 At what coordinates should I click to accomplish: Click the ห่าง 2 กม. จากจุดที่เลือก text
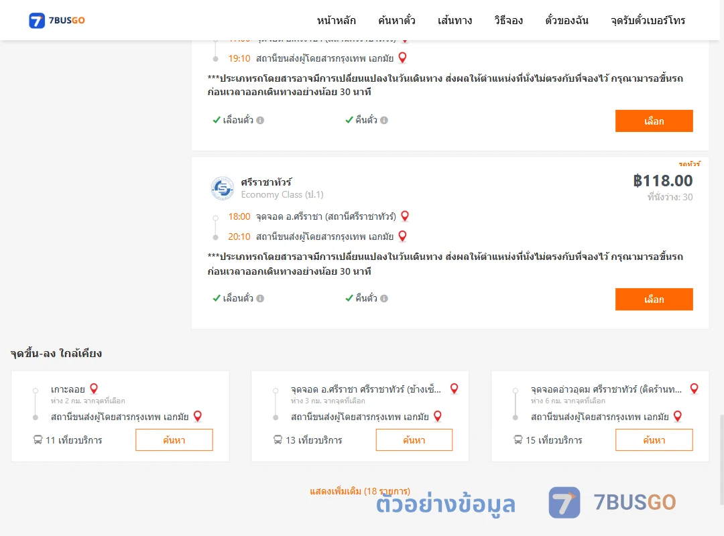88,401
